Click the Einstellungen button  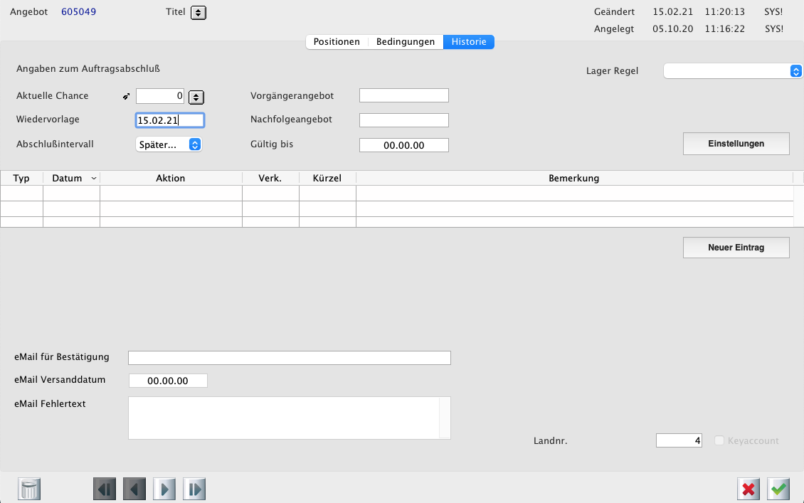coord(736,144)
